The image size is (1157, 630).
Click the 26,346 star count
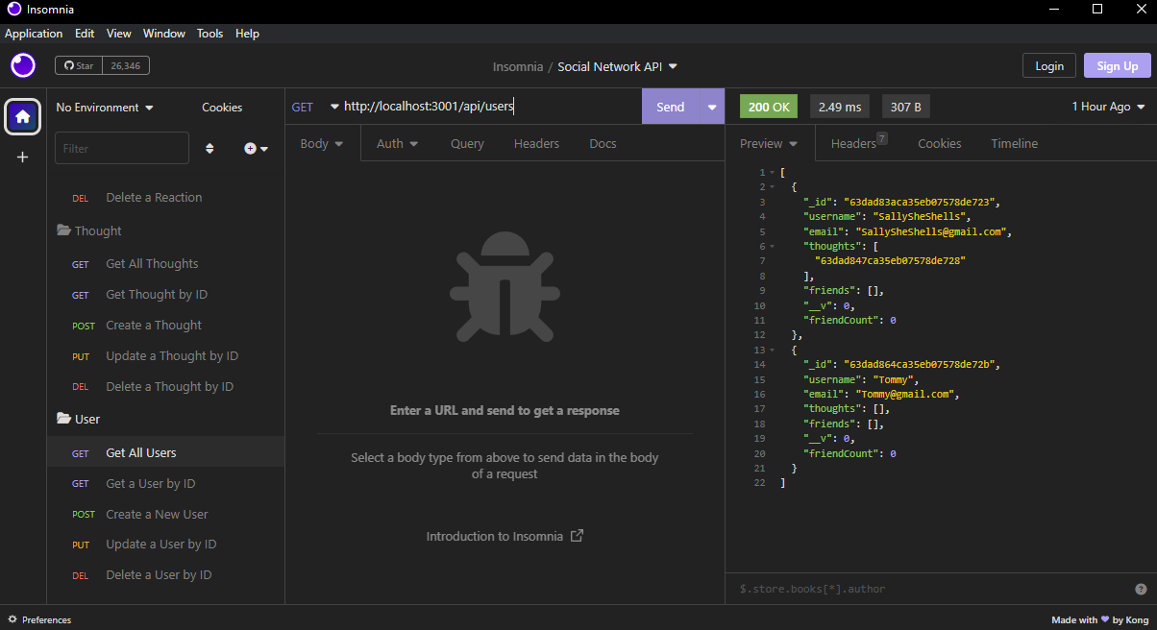click(126, 65)
